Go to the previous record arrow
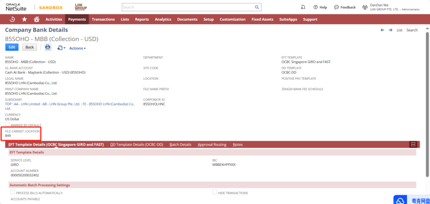 pos(382,30)
